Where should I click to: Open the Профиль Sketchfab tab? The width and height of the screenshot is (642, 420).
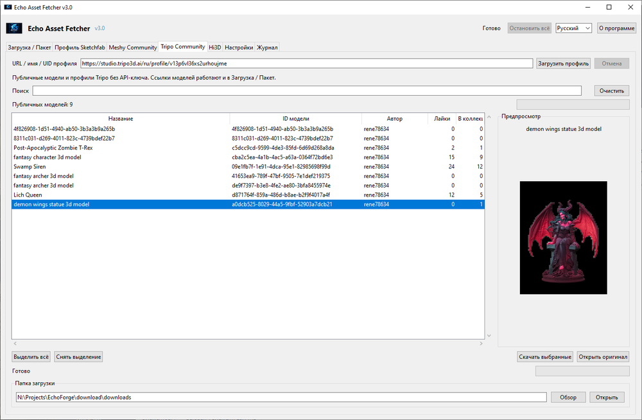(80, 48)
